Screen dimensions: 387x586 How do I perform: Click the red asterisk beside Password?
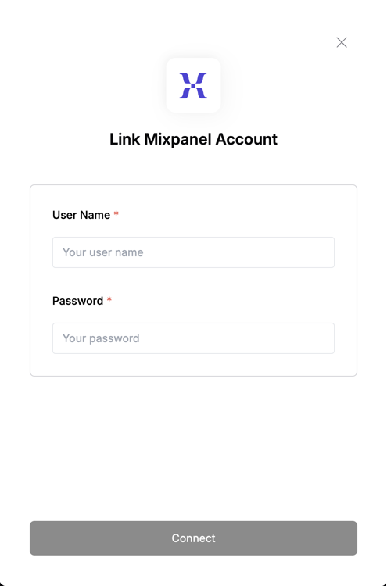(x=109, y=300)
